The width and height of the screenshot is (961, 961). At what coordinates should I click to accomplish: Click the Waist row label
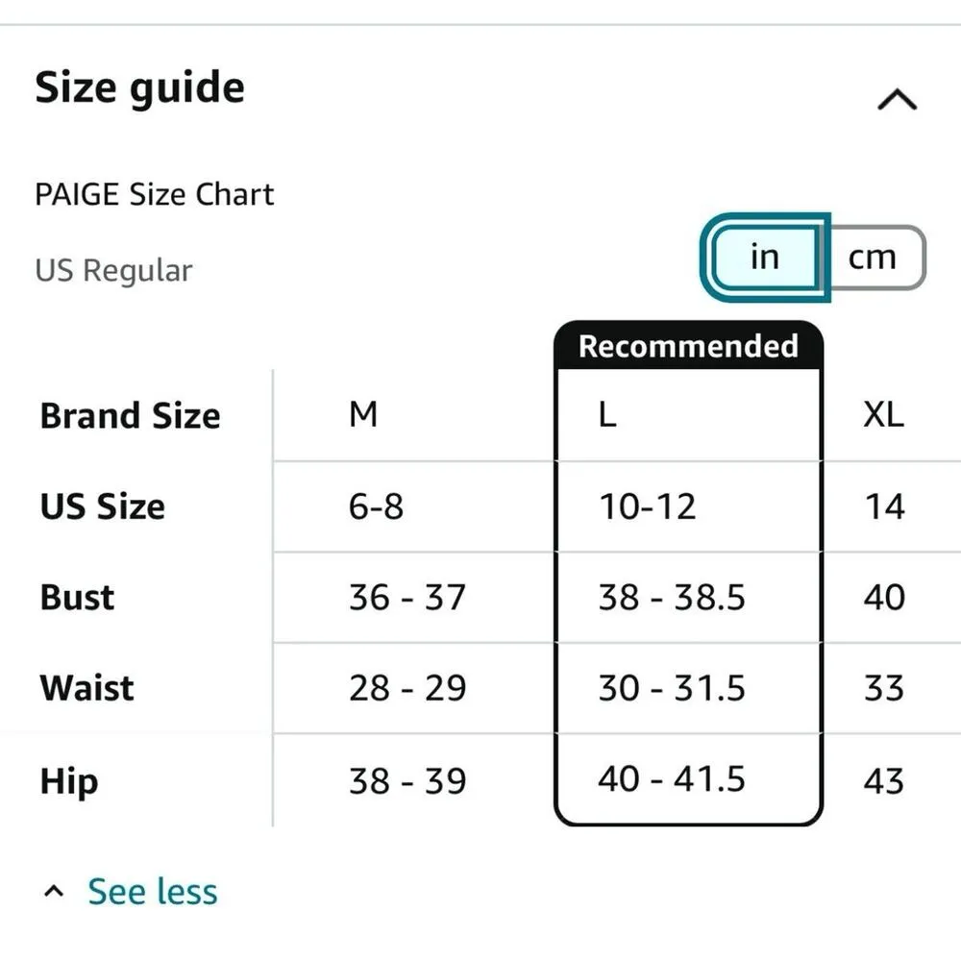[87, 688]
